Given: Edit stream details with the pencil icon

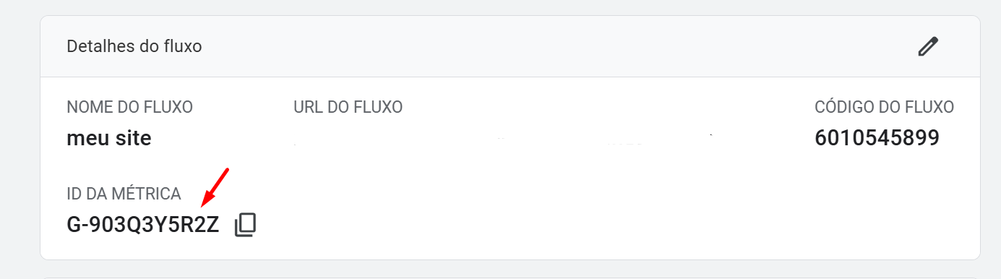Looking at the screenshot, I should pyautogui.click(x=927, y=46).
